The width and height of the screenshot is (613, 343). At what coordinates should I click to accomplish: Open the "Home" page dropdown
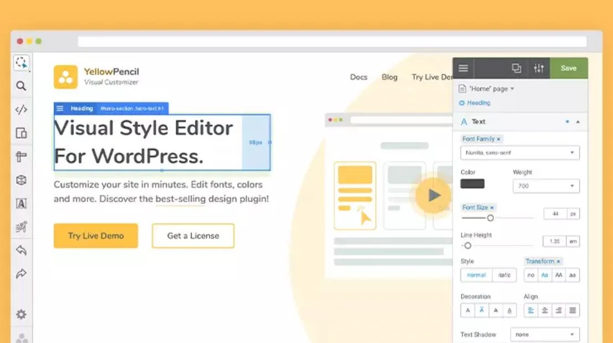point(492,89)
